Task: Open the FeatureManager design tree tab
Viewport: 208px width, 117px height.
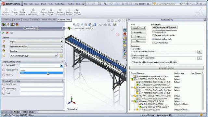Action: 4,25
